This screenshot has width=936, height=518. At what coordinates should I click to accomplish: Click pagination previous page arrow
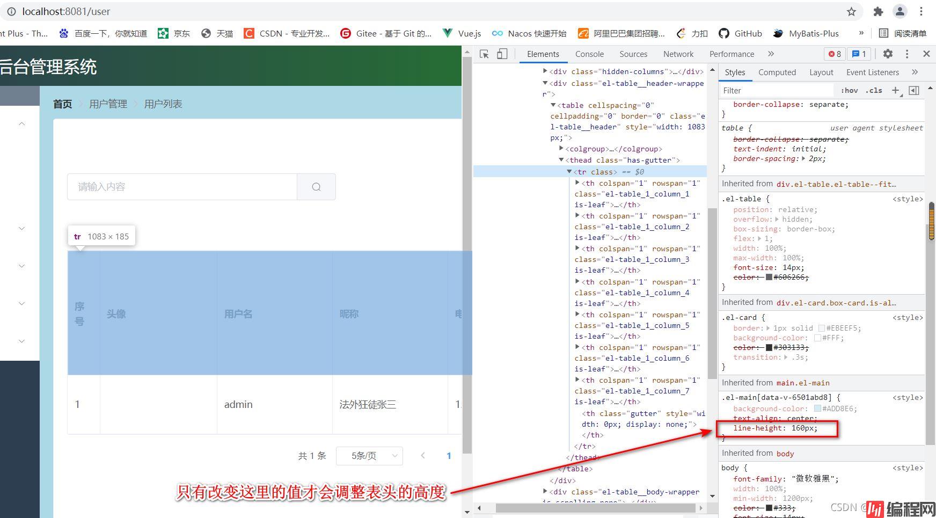pos(423,456)
